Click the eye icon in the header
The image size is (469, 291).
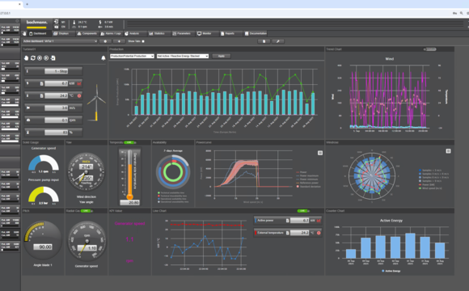[57, 27]
